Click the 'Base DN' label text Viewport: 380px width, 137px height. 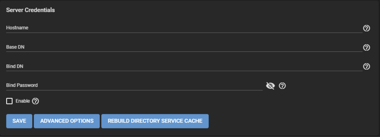click(x=15, y=47)
